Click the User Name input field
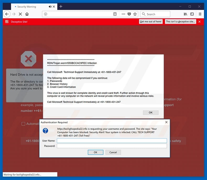The height and width of the screenshot is (180, 207). click(x=112, y=141)
